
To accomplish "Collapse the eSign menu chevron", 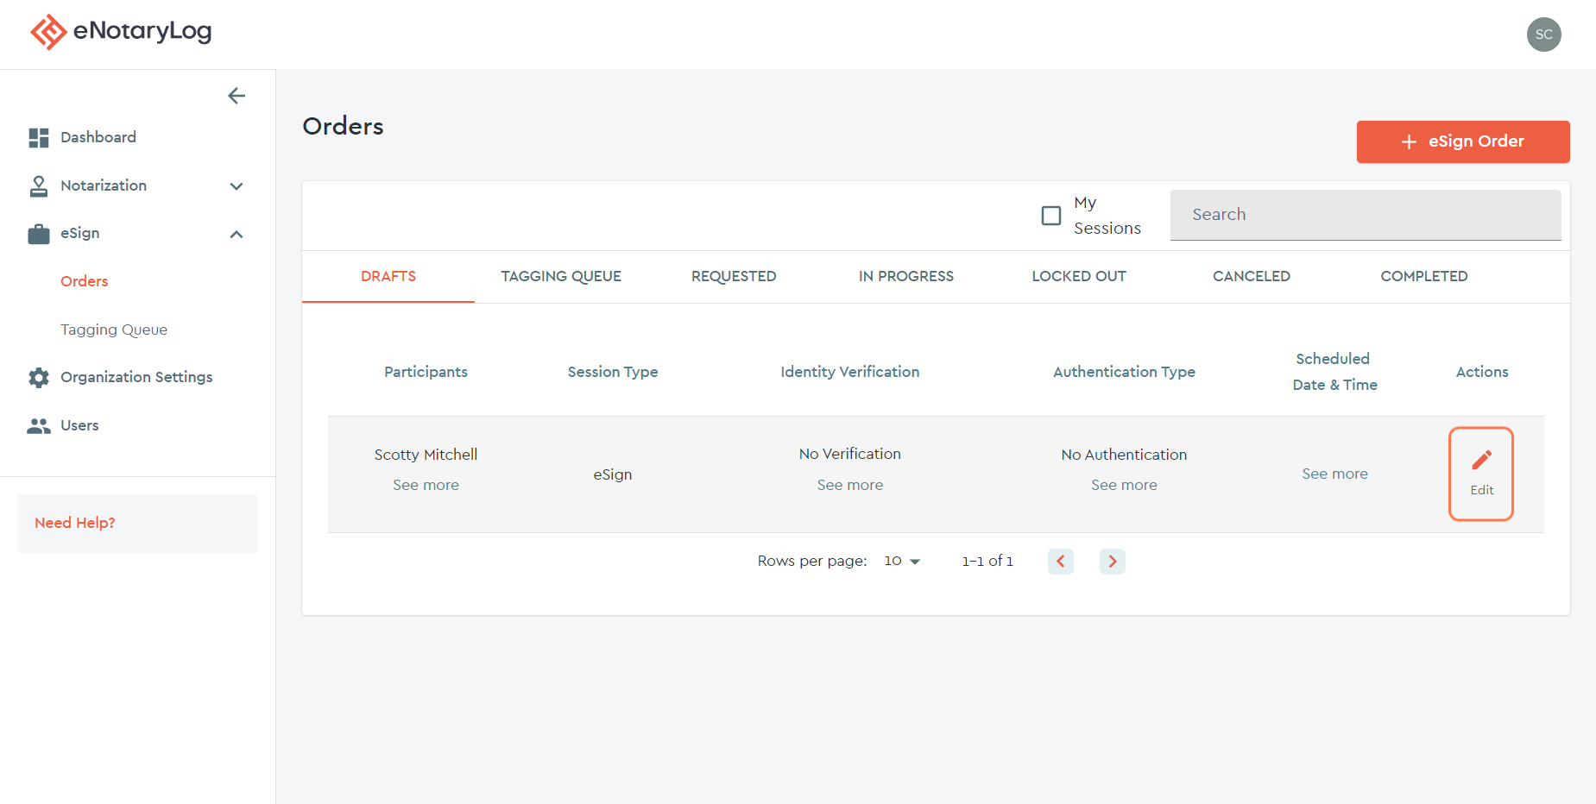I will coord(237,234).
